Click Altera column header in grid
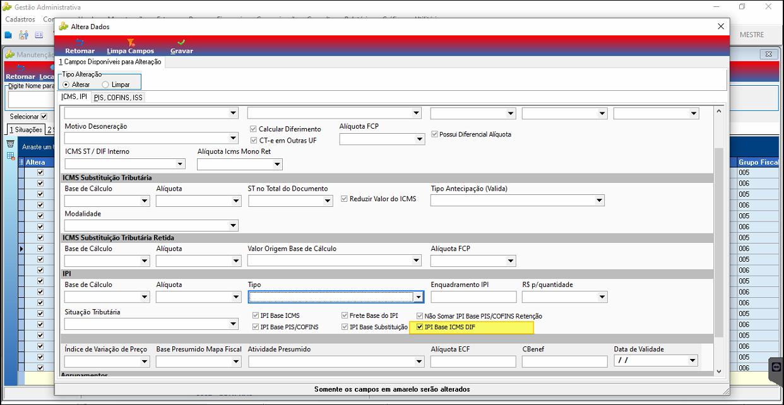The height and width of the screenshot is (405, 784). [39, 162]
